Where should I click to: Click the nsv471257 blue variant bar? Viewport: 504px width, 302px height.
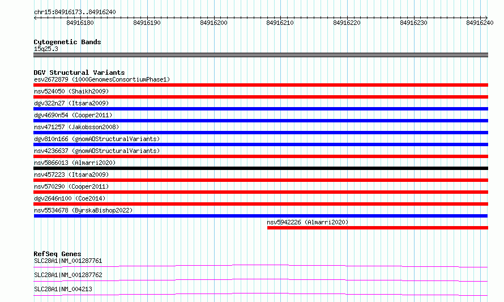point(260,133)
